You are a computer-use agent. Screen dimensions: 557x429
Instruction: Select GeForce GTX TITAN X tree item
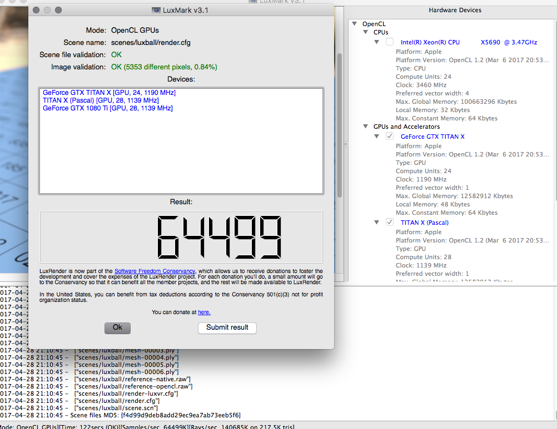432,137
